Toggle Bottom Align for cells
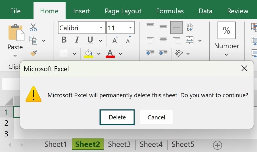The image size is (257, 152). [x=176, y=28]
